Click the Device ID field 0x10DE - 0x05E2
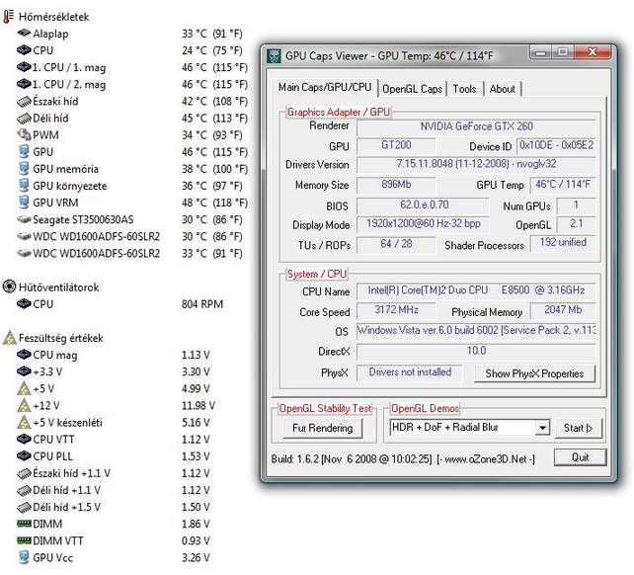The width and height of the screenshot is (634, 575). pos(556,145)
